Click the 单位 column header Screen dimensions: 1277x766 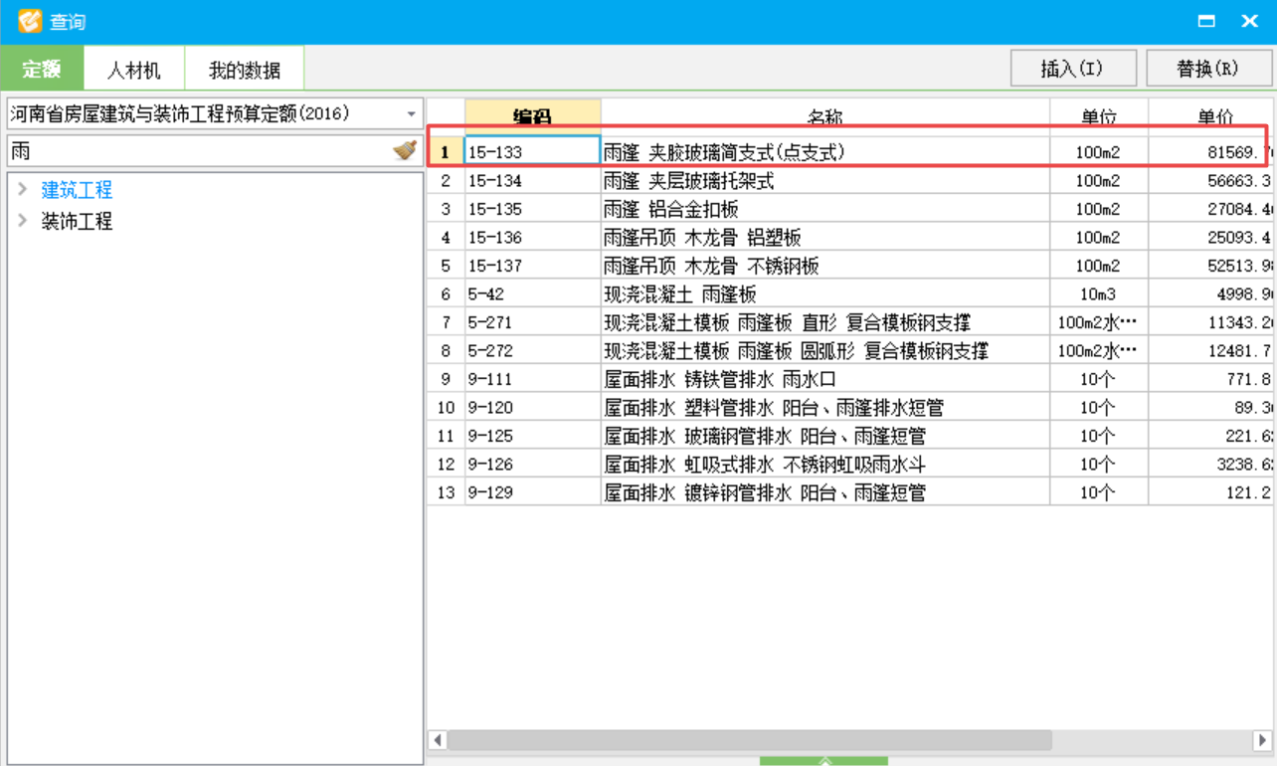(1099, 114)
